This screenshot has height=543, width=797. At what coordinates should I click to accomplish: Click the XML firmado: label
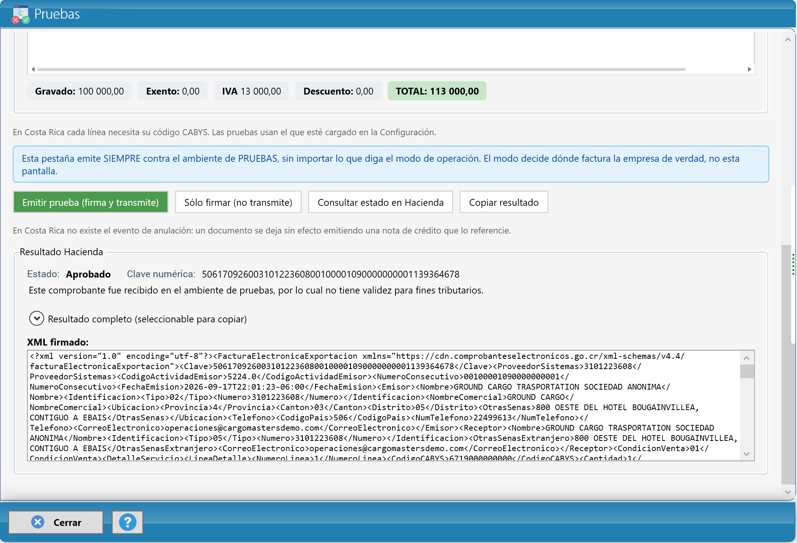[58, 342]
